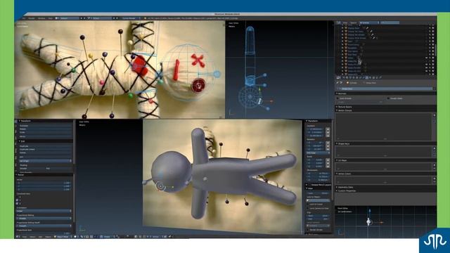Image resolution: width=450 pixels, height=253 pixels.
Task: Expand the Geometry Data panel
Action: click(346, 187)
